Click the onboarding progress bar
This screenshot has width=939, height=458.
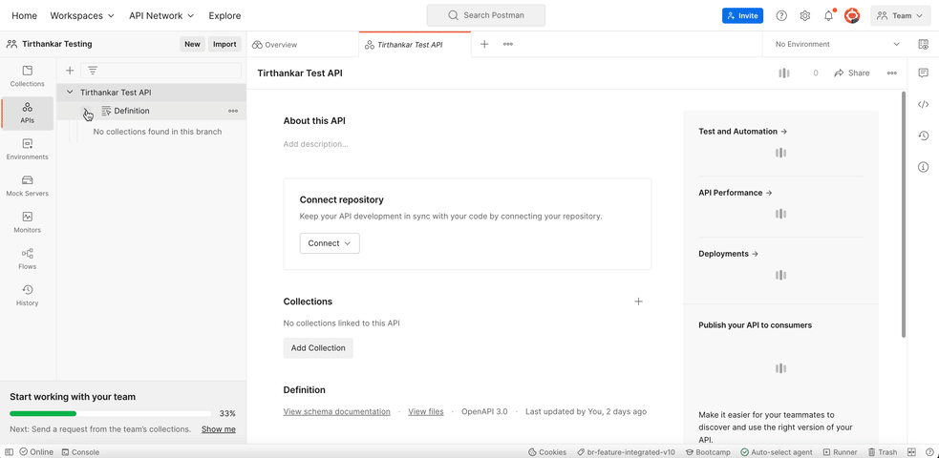(x=110, y=414)
